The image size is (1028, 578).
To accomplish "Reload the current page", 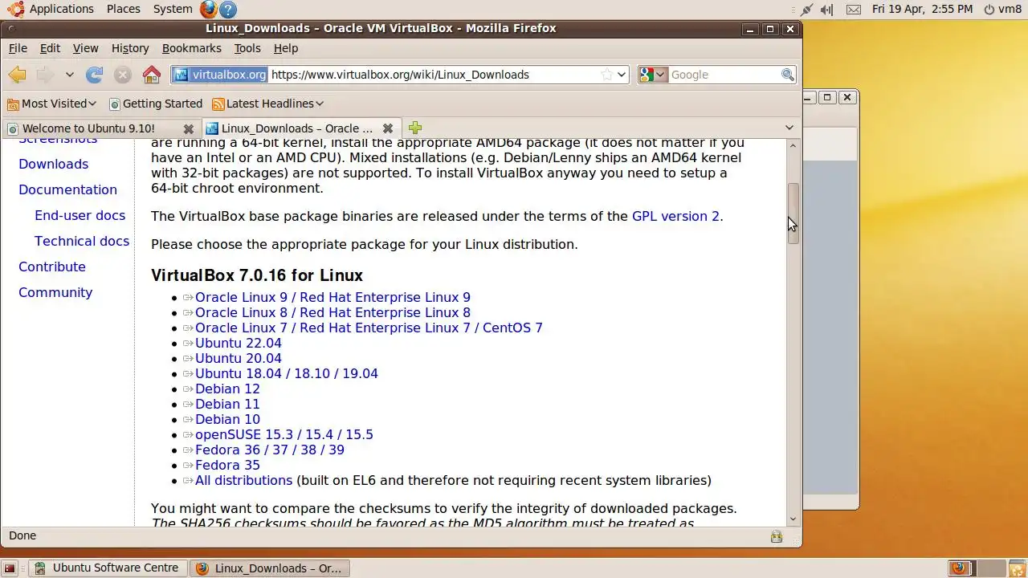I will coord(94,75).
